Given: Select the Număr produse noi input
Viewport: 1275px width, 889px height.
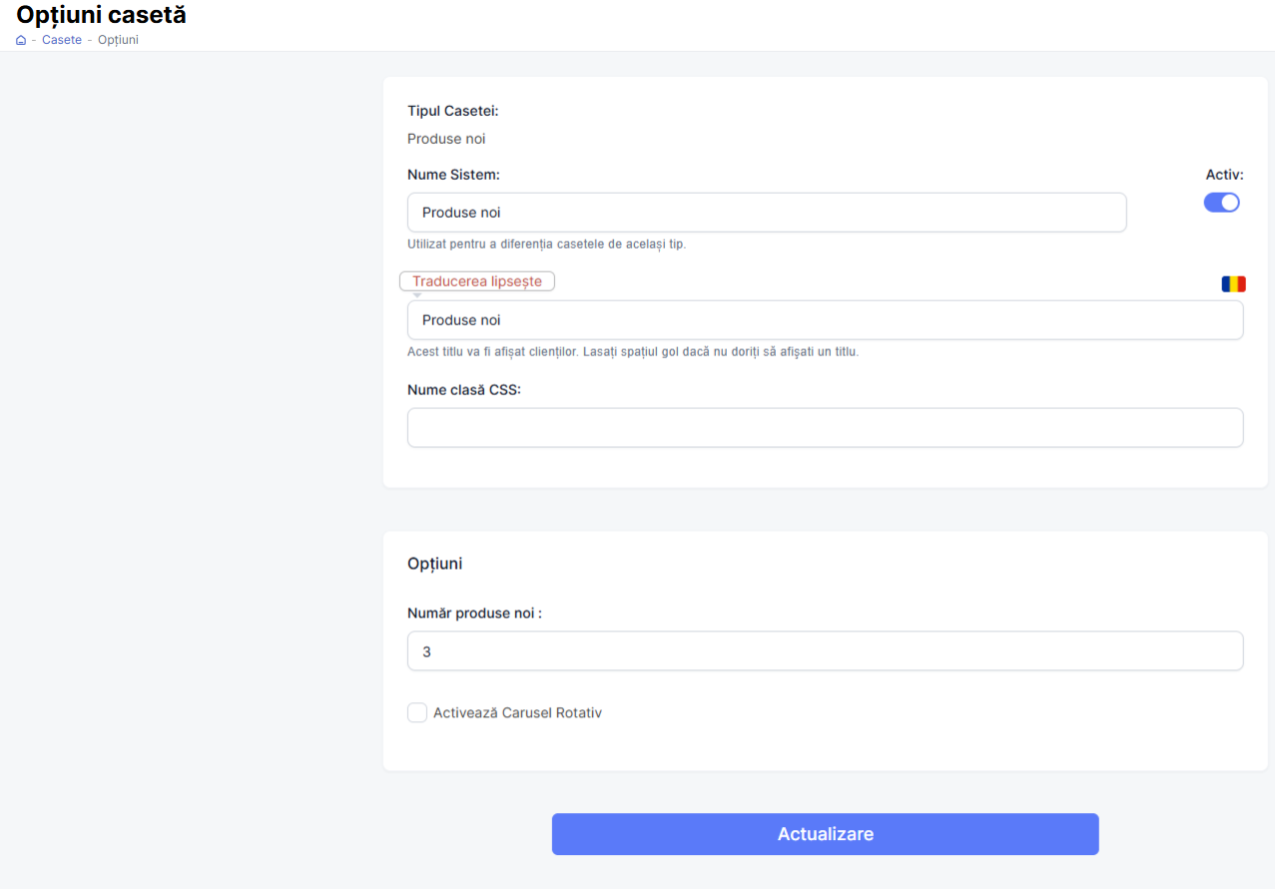Looking at the screenshot, I should [x=825, y=652].
